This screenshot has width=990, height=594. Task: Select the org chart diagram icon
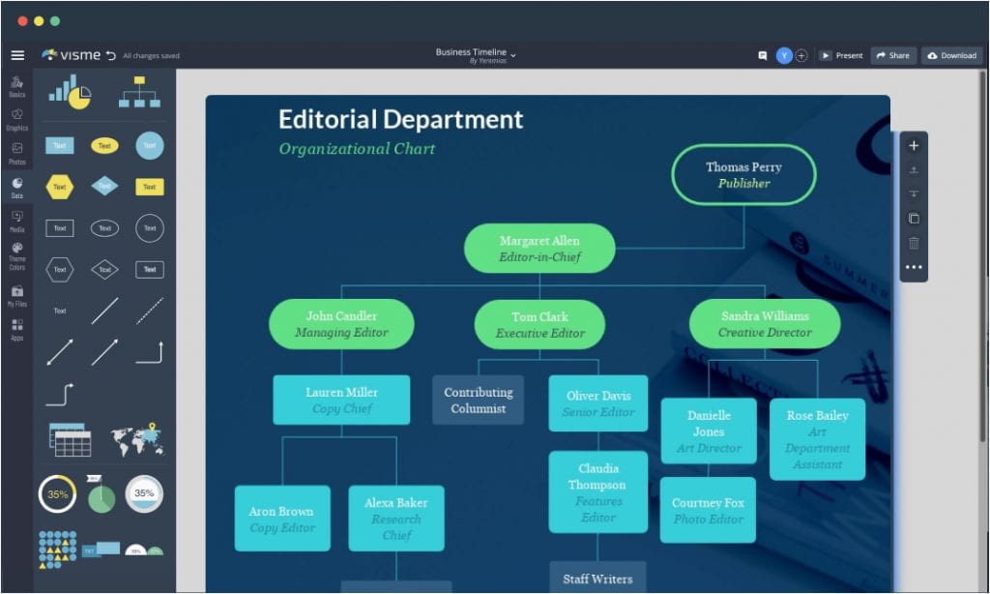click(139, 92)
